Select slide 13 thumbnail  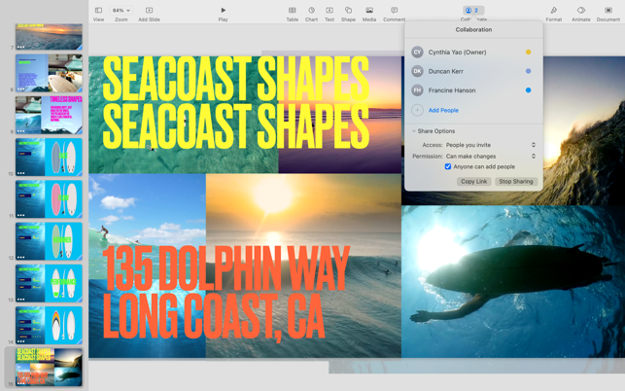49,283
